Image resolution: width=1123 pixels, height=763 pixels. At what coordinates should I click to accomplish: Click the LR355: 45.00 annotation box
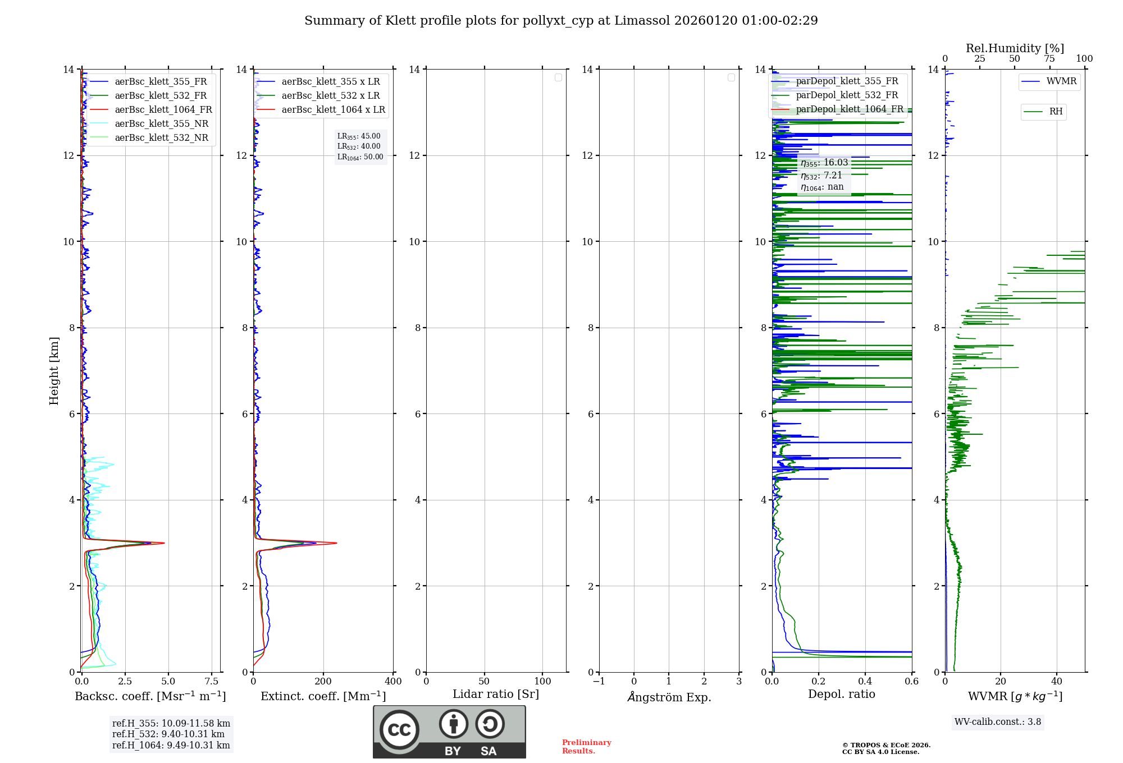(359, 136)
